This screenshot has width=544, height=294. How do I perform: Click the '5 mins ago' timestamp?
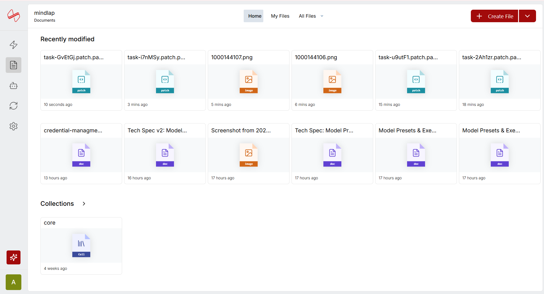click(x=221, y=104)
